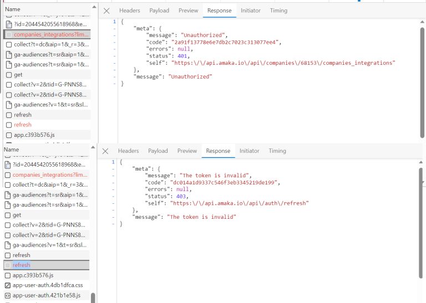
Task: Toggle sort arrow on the bottom panel's Name column
Action: click(x=93, y=147)
